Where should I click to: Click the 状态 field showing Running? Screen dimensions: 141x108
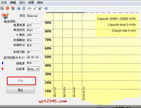point(33,16)
